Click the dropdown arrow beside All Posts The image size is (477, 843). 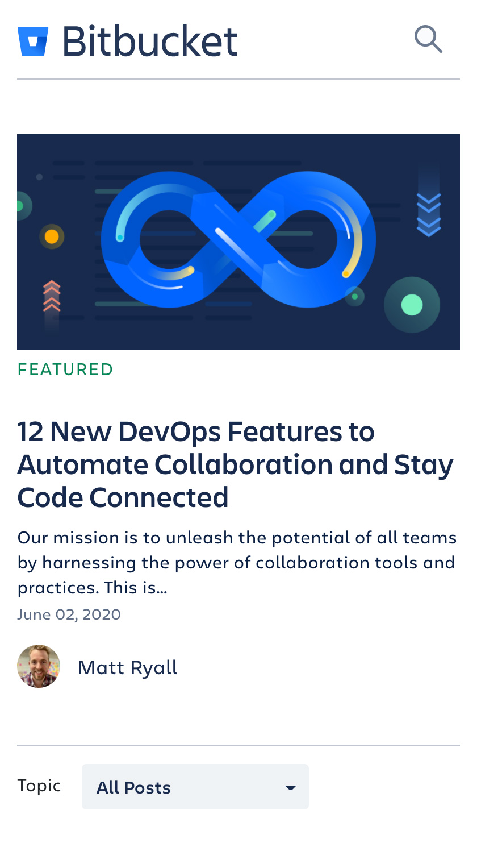pyautogui.click(x=291, y=788)
